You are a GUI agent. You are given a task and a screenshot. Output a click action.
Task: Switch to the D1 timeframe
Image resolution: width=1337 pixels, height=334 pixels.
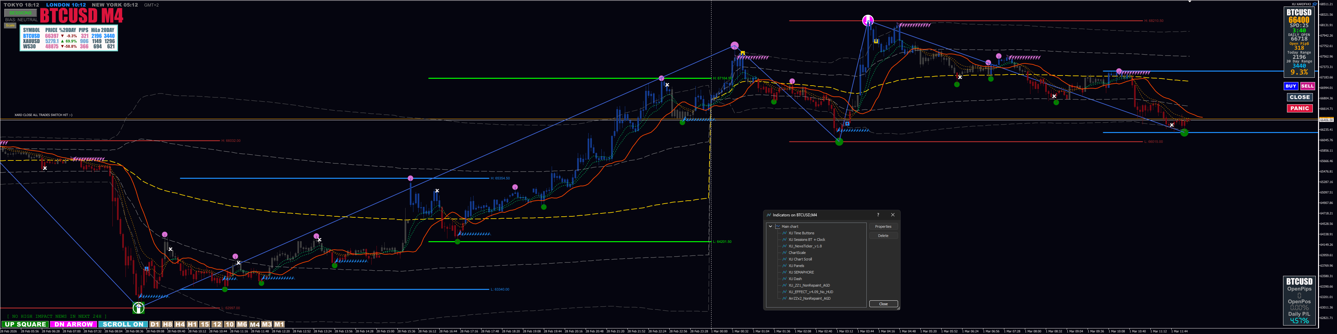click(x=155, y=324)
